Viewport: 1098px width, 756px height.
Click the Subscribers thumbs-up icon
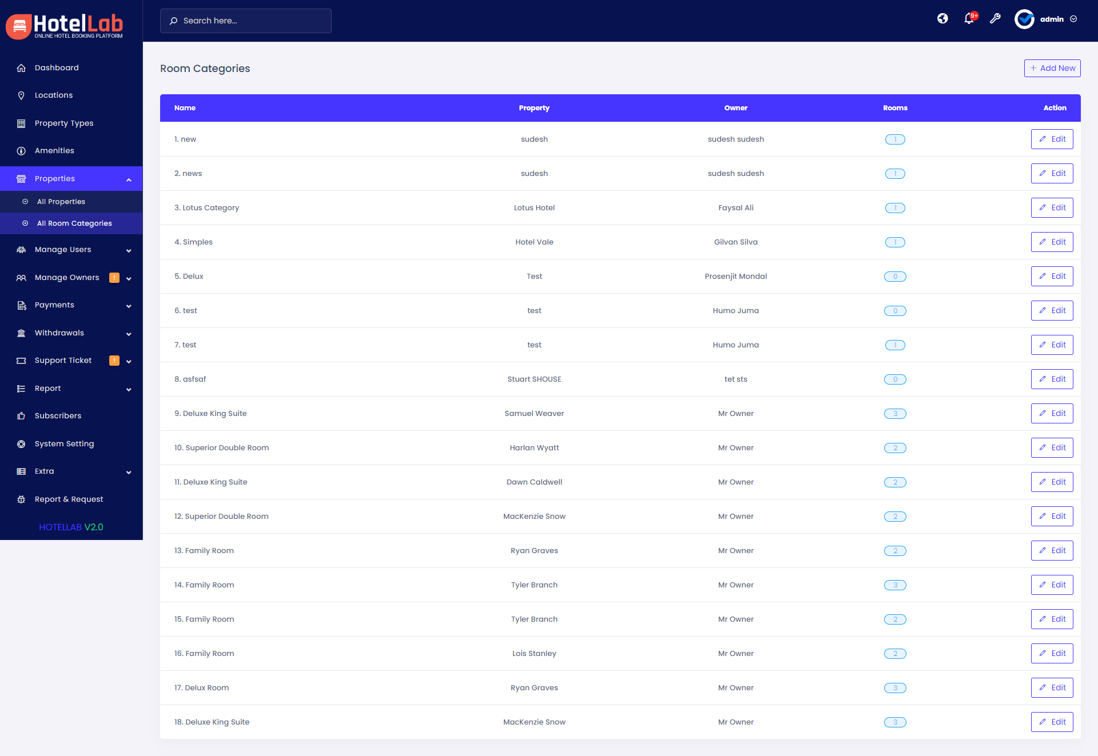click(x=21, y=416)
